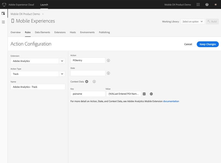Remove the poiname context data row

pyautogui.click(x=151, y=94)
